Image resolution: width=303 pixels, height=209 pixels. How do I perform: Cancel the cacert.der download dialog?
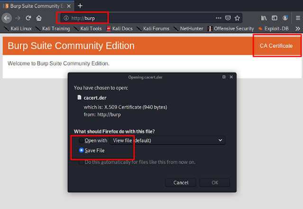[x=181, y=182]
